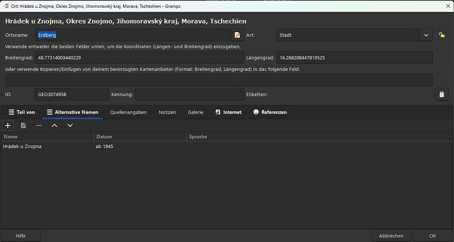Switch to the Teil von tab
The image size is (454, 242).
pos(22,112)
